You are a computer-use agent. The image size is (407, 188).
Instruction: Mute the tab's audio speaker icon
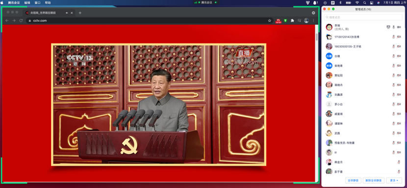click(67, 13)
